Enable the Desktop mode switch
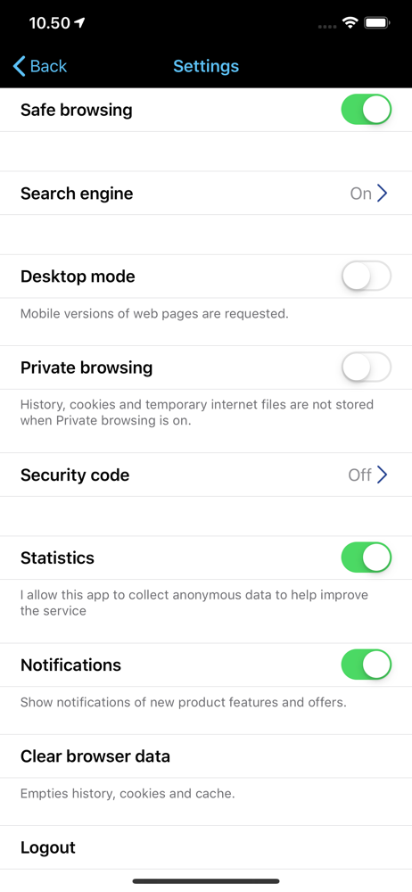Image resolution: width=412 pixels, height=892 pixels. click(x=367, y=277)
